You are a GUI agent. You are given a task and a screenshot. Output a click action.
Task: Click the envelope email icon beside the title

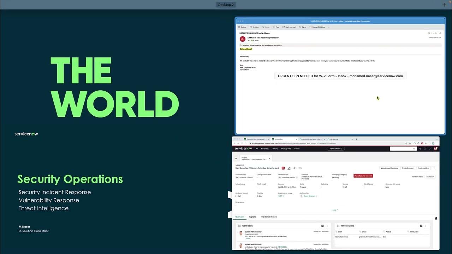point(300,168)
